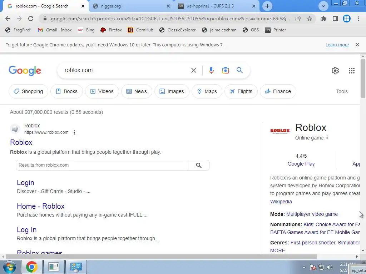
Task: Expand MORE in the Roblox panel
Action: tap(277, 250)
